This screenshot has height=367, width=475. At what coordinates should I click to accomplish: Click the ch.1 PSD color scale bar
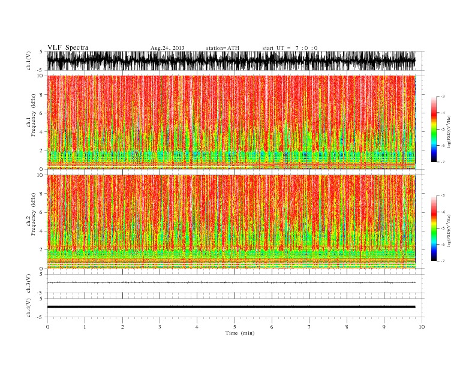click(x=434, y=129)
